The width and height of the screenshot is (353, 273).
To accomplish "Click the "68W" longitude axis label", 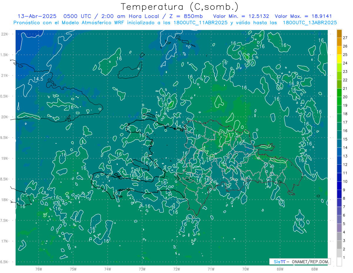I will coord(314,269).
